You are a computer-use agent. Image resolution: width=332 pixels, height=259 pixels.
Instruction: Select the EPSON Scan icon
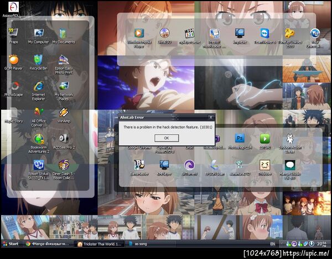(x=215, y=167)
